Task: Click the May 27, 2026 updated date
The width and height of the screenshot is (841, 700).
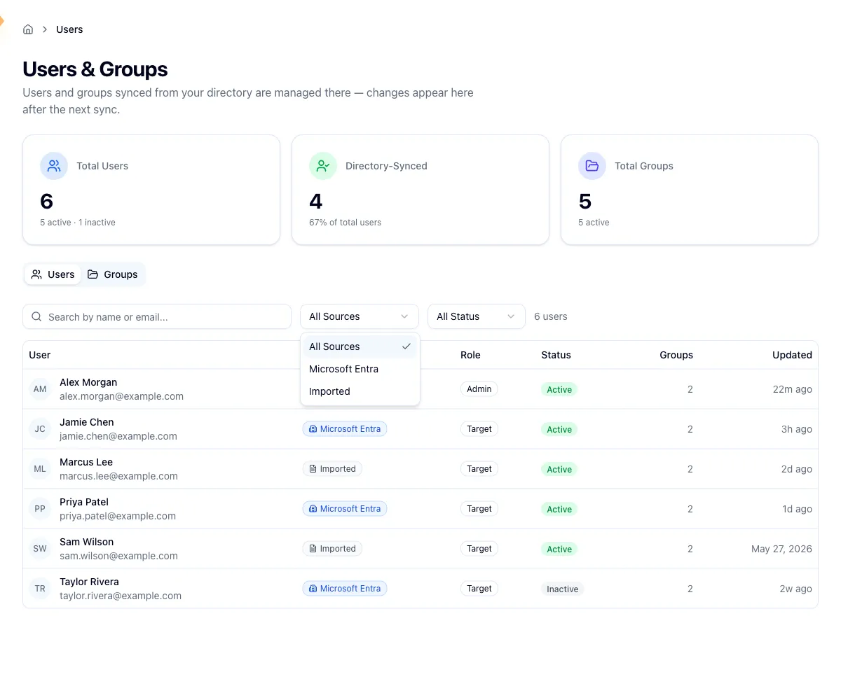Action: click(781, 549)
